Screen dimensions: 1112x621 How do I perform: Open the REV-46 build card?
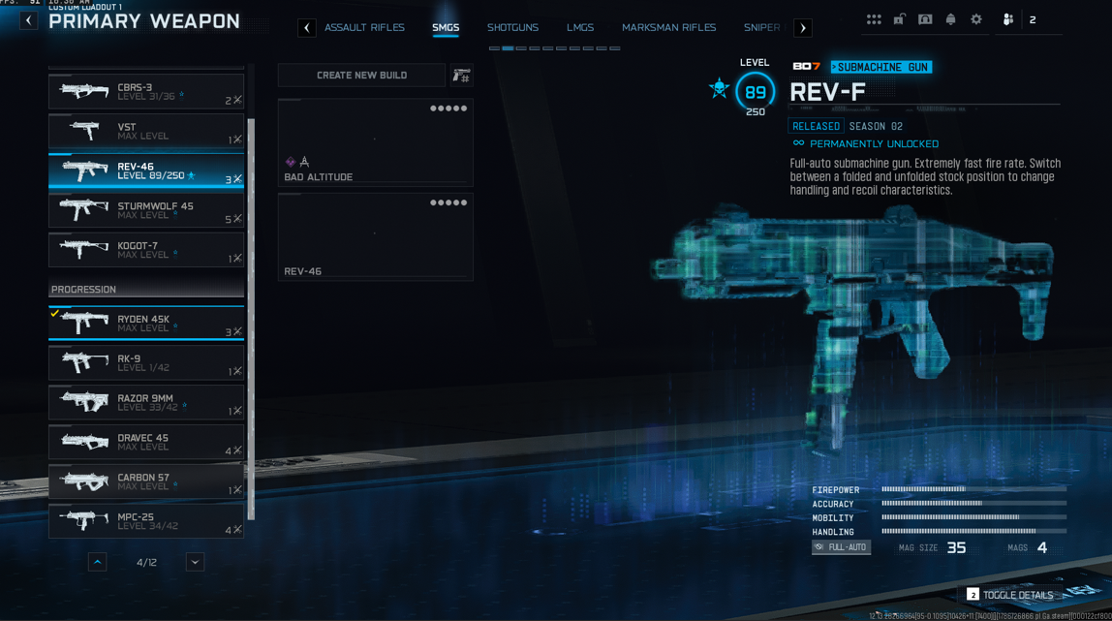pos(375,236)
